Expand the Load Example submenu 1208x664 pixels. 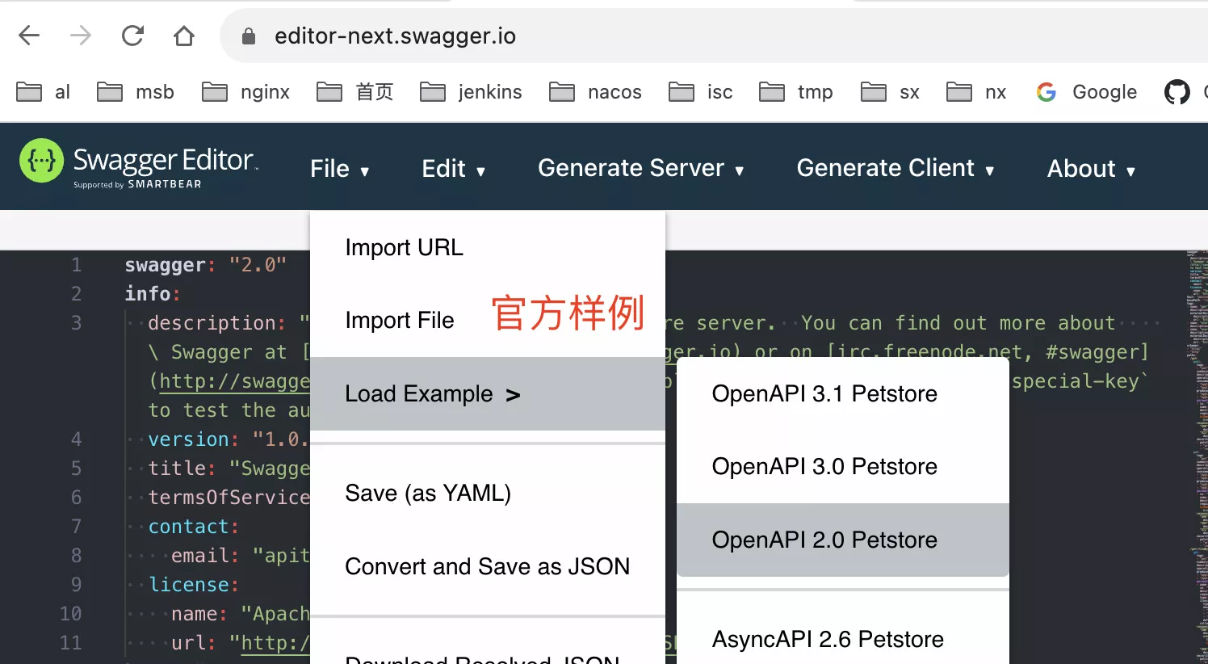point(488,393)
